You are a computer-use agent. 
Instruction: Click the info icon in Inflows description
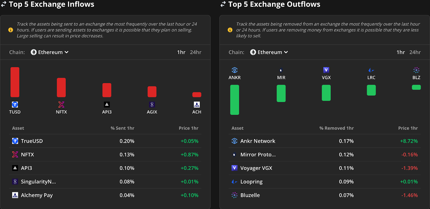(x=11, y=30)
